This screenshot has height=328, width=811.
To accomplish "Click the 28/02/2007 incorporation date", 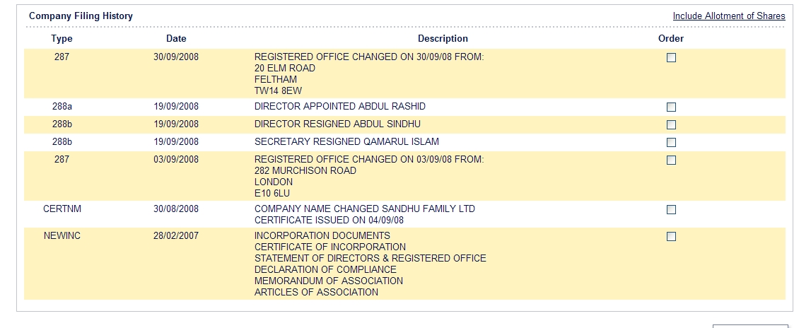I will 176,236.
